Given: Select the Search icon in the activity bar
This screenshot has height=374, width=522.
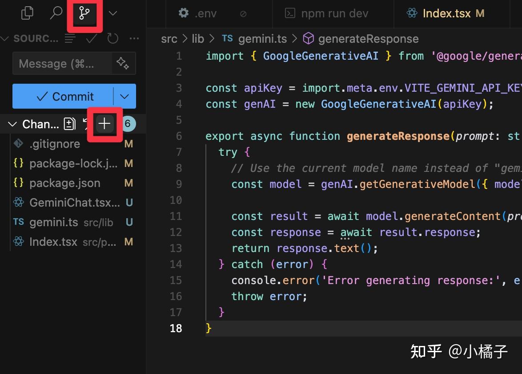Looking at the screenshot, I should point(56,12).
